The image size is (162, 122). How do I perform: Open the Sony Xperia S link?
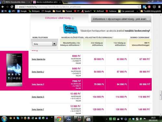click(x=38, y=97)
